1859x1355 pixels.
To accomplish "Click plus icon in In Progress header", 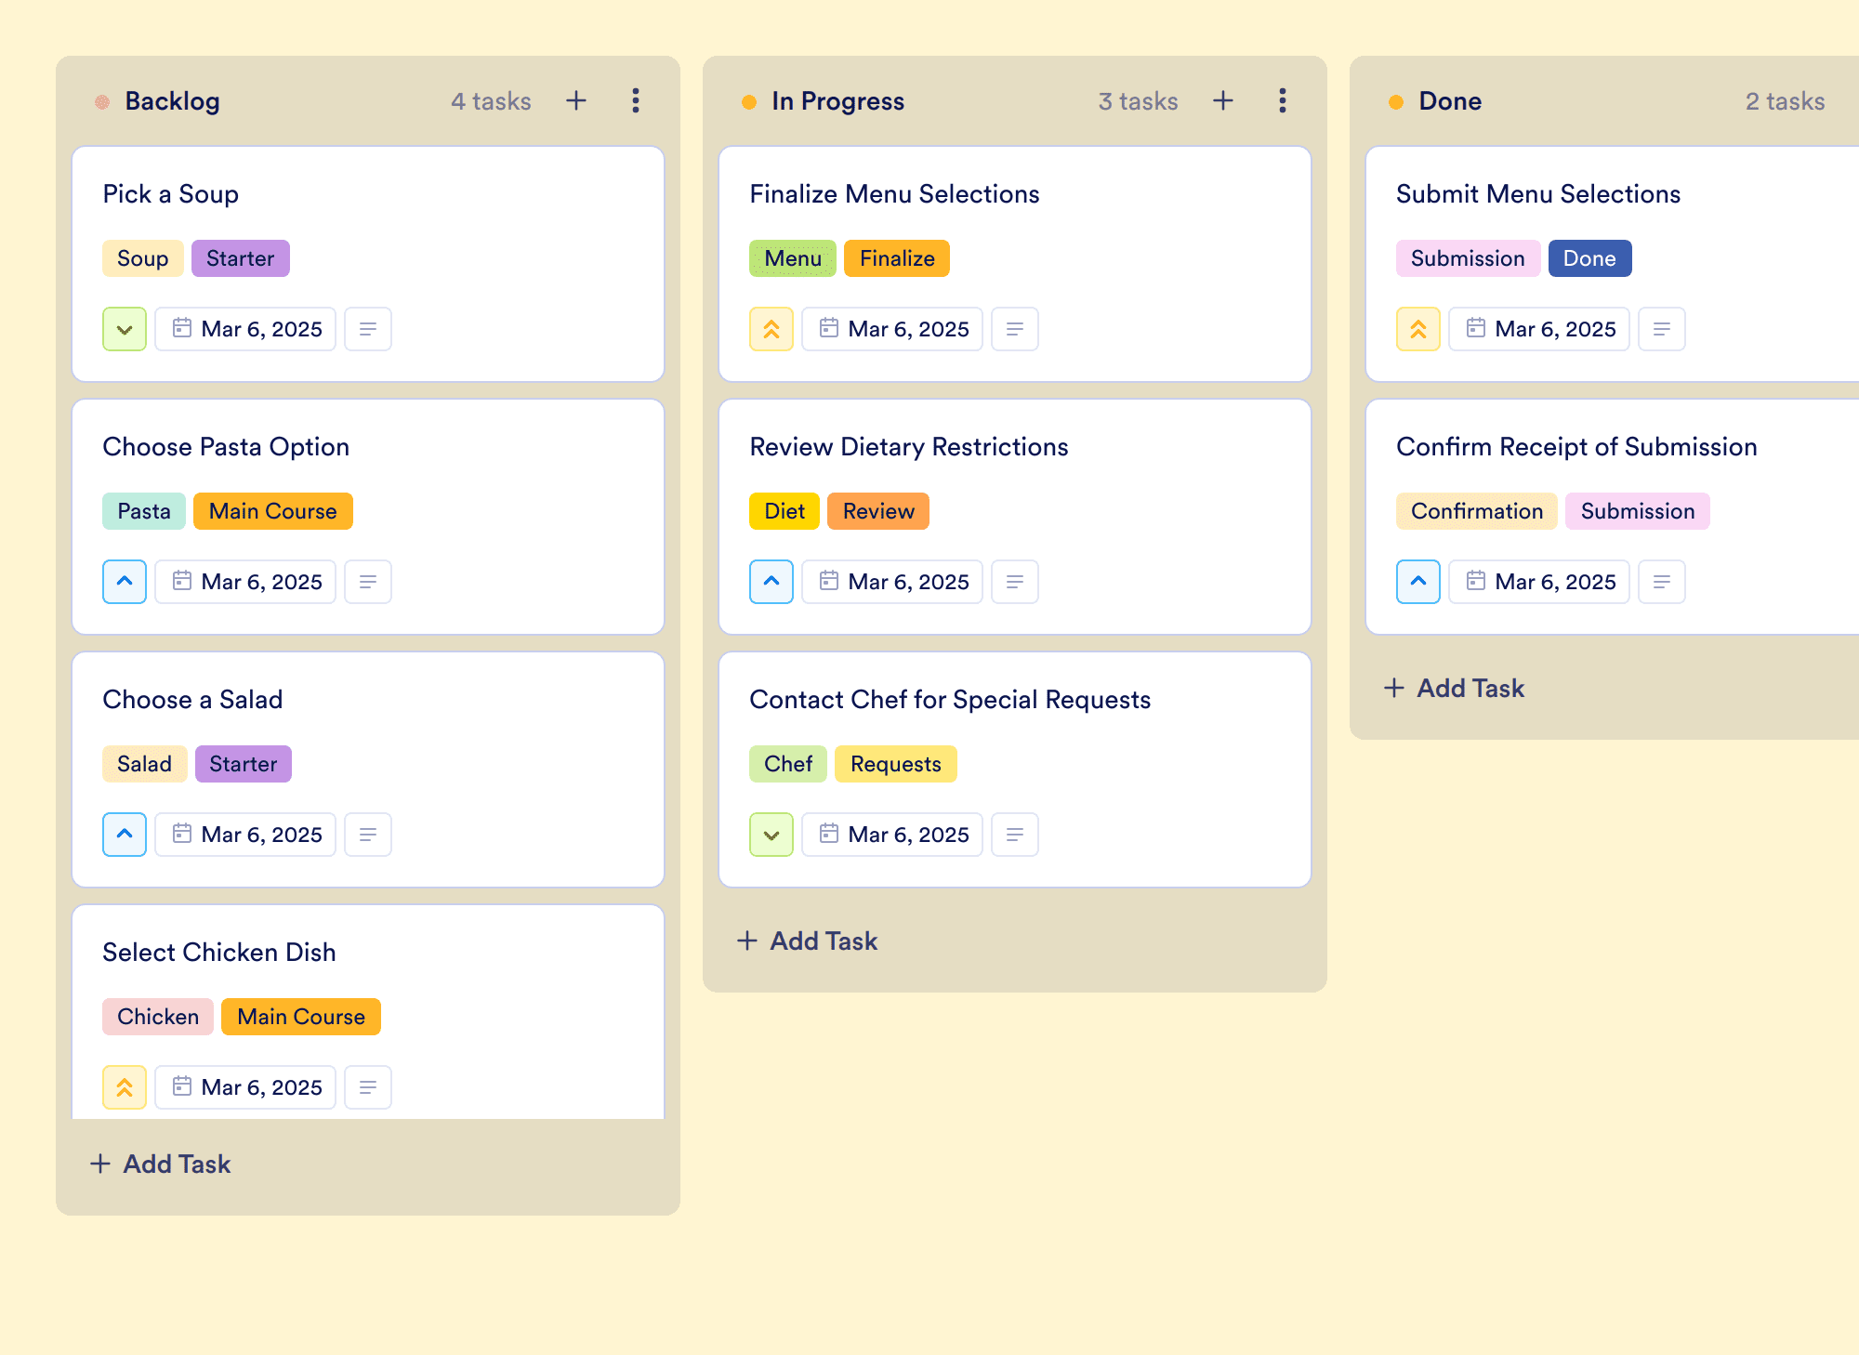I will pyautogui.click(x=1223, y=100).
